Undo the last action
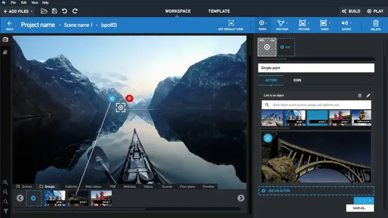 pyautogui.click(x=64, y=11)
